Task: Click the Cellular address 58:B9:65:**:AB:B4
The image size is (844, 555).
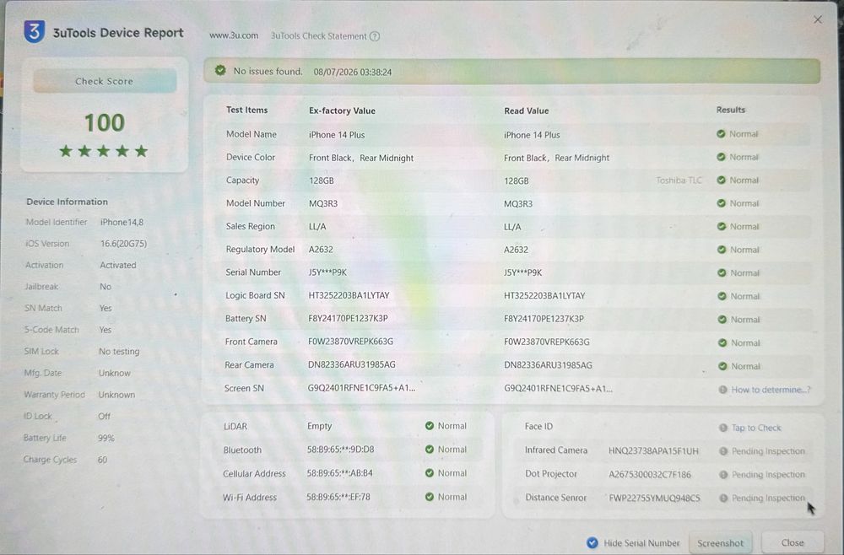Action: tap(339, 473)
